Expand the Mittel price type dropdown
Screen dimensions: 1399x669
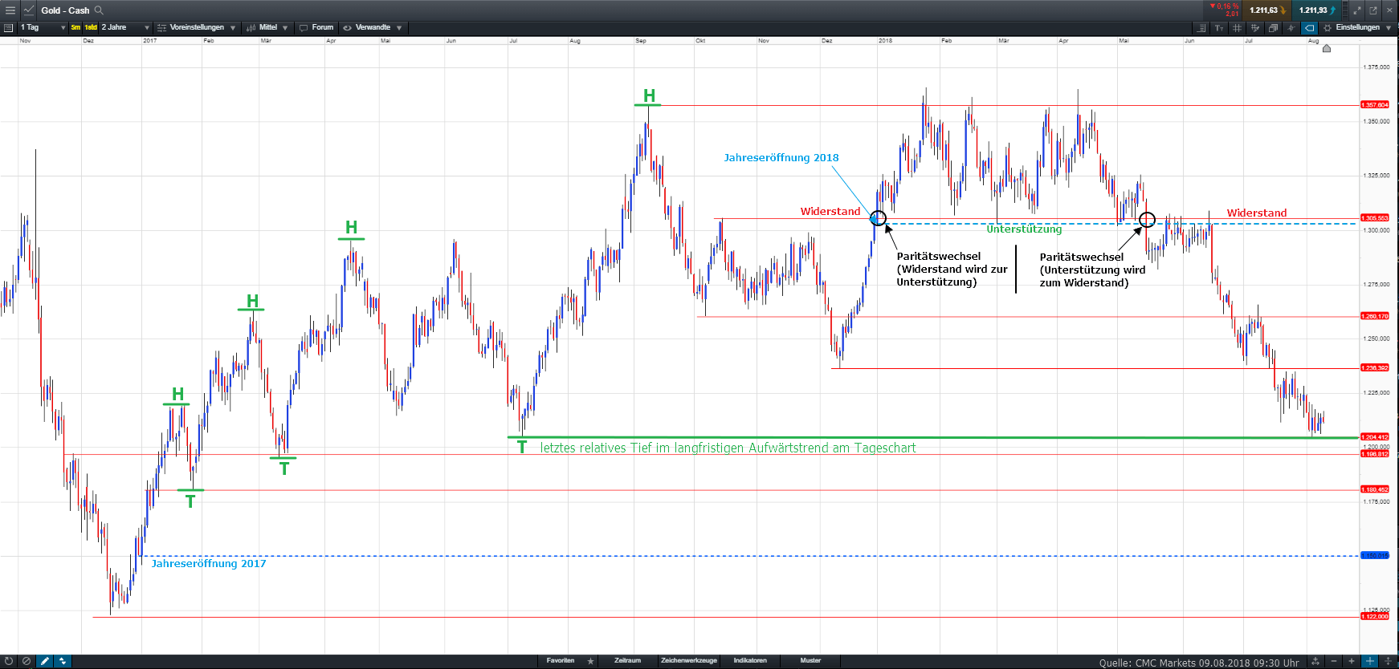click(285, 28)
